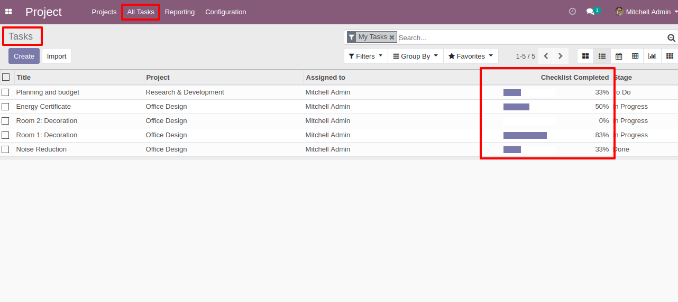
Task: Sort by Project column header
Action: (x=224, y=77)
